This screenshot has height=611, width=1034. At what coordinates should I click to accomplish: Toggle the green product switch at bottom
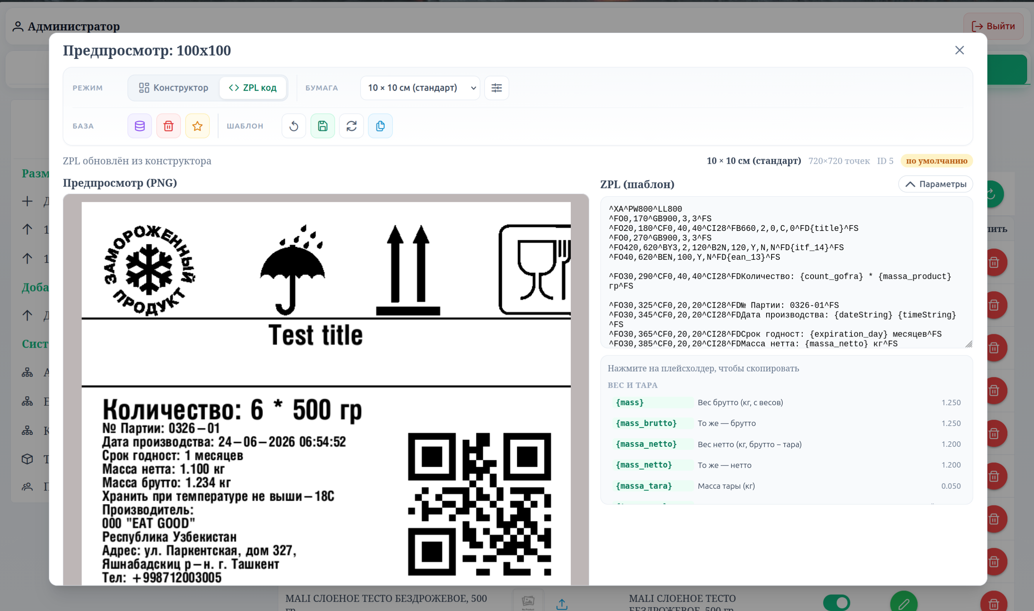tap(836, 603)
